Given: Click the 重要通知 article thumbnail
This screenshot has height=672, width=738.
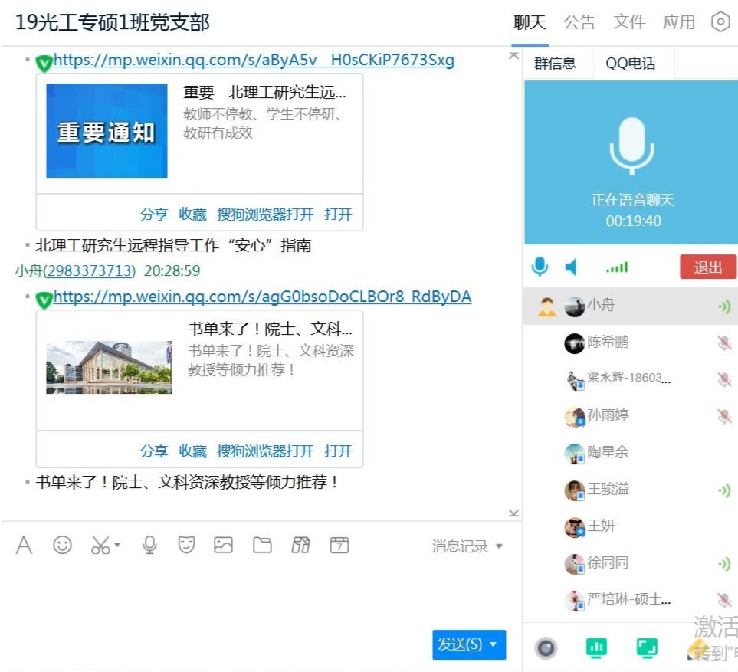Looking at the screenshot, I should pos(107,131).
